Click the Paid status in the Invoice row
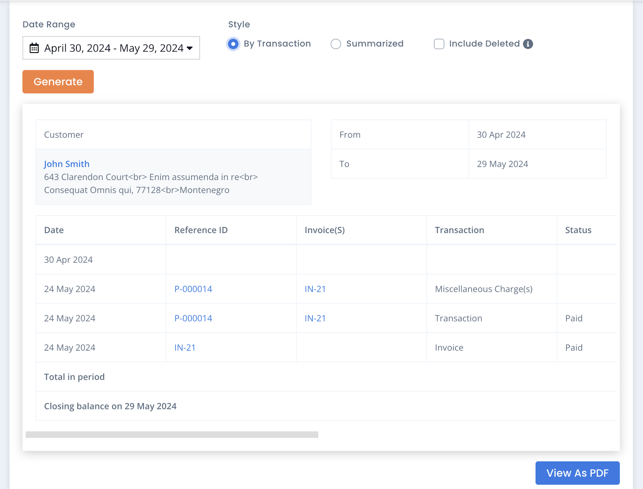This screenshot has width=643, height=489. [574, 348]
